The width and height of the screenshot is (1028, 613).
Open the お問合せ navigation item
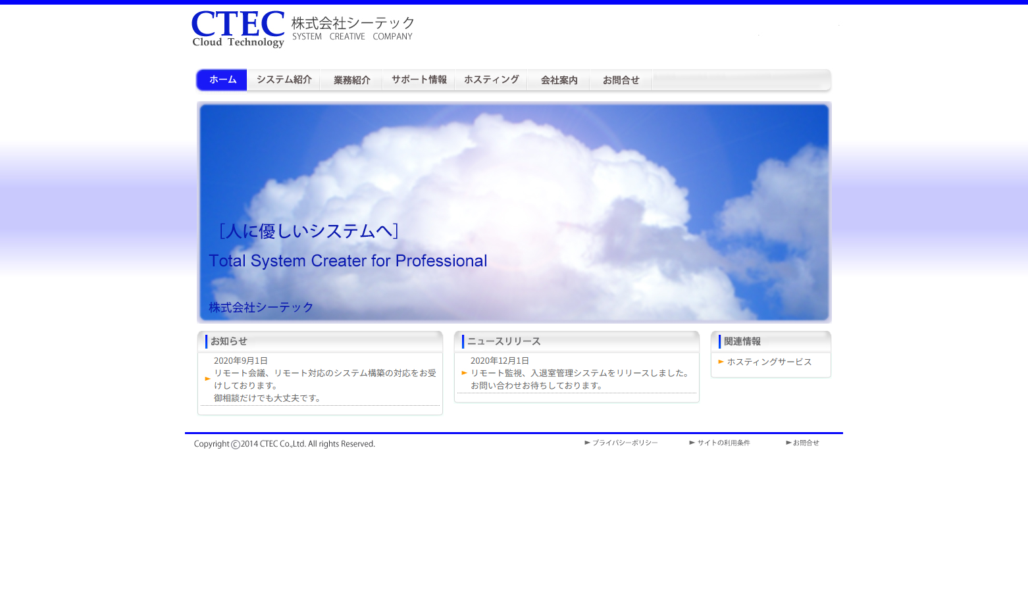(621, 80)
